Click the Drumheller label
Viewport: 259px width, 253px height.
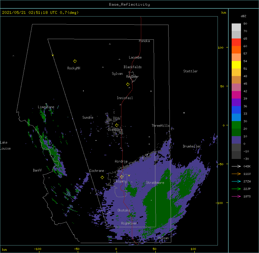tap(192, 146)
